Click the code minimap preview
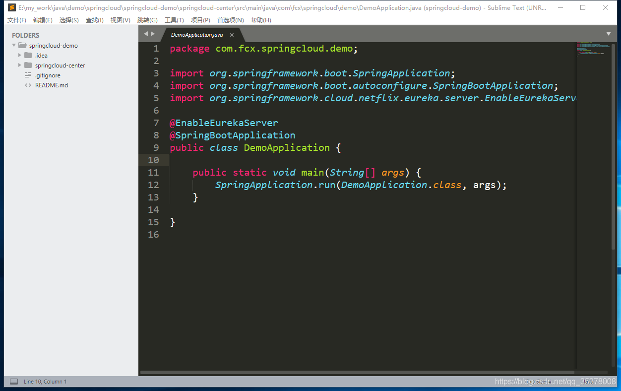The height and width of the screenshot is (391, 621). [594, 49]
